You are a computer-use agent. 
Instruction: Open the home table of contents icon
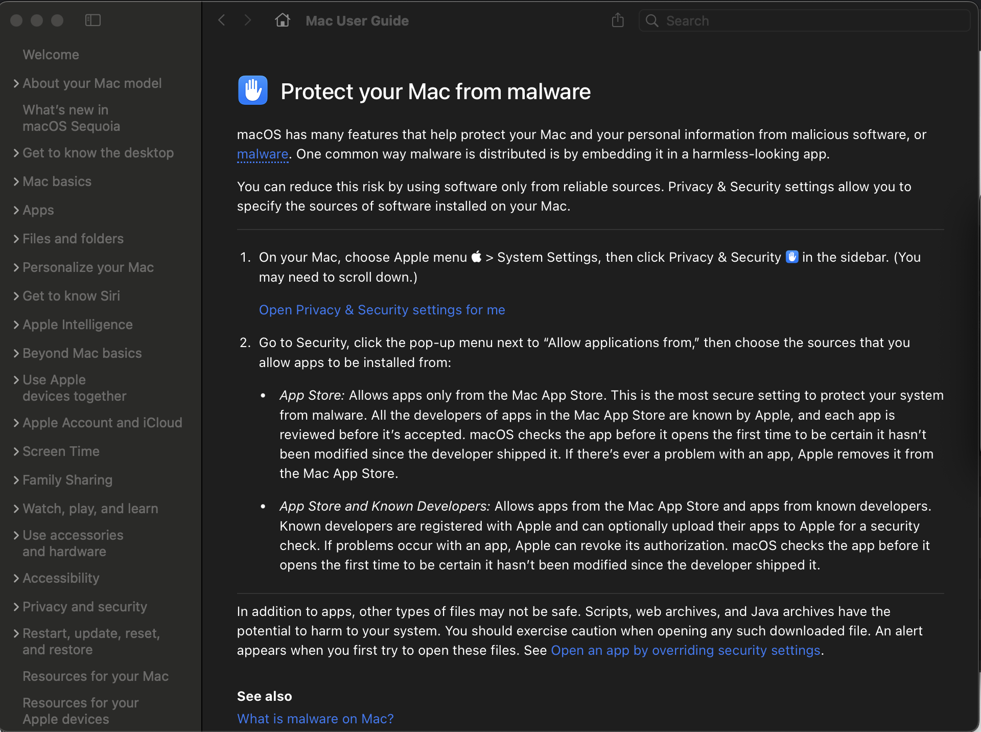coord(283,20)
